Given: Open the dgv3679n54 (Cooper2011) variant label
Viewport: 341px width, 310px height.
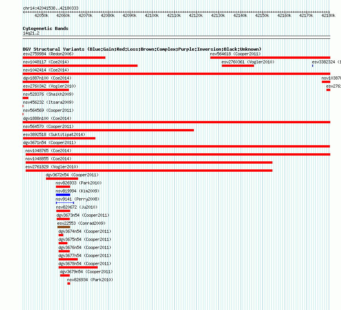Looking at the screenshot, I should pos(86,272).
